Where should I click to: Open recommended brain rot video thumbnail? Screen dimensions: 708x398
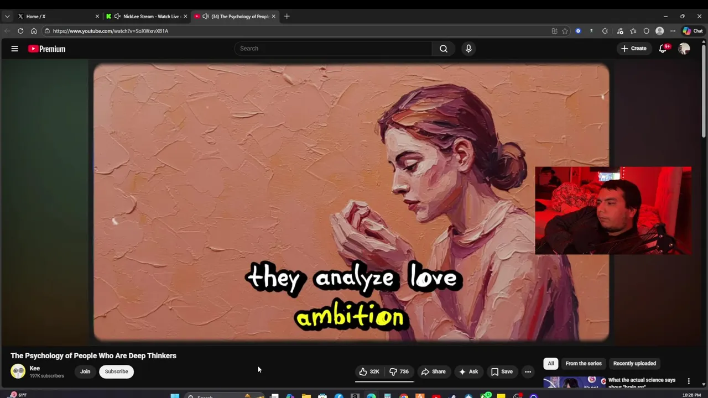pos(575,382)
